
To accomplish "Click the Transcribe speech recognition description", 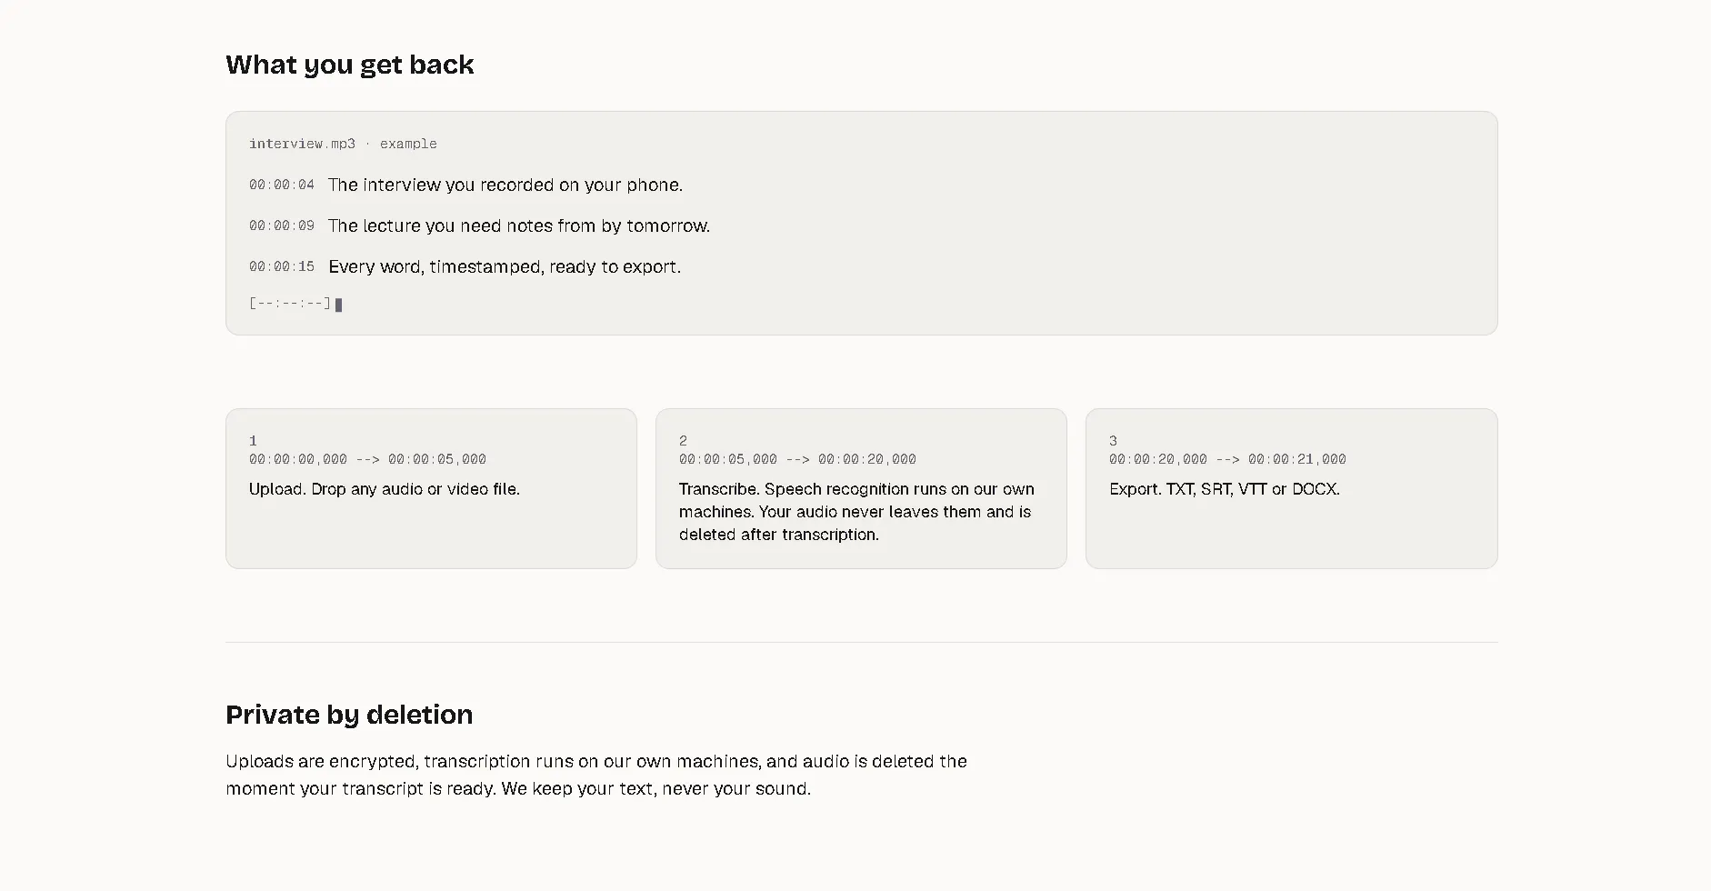I will (856, 512).
